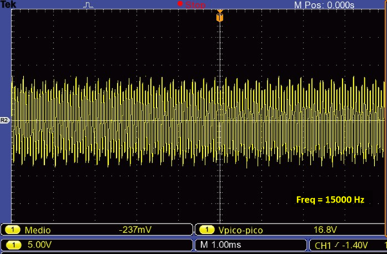Click the CH1 trigger source label
Screen dimensions: 387x254
click(x=322, y=246)
